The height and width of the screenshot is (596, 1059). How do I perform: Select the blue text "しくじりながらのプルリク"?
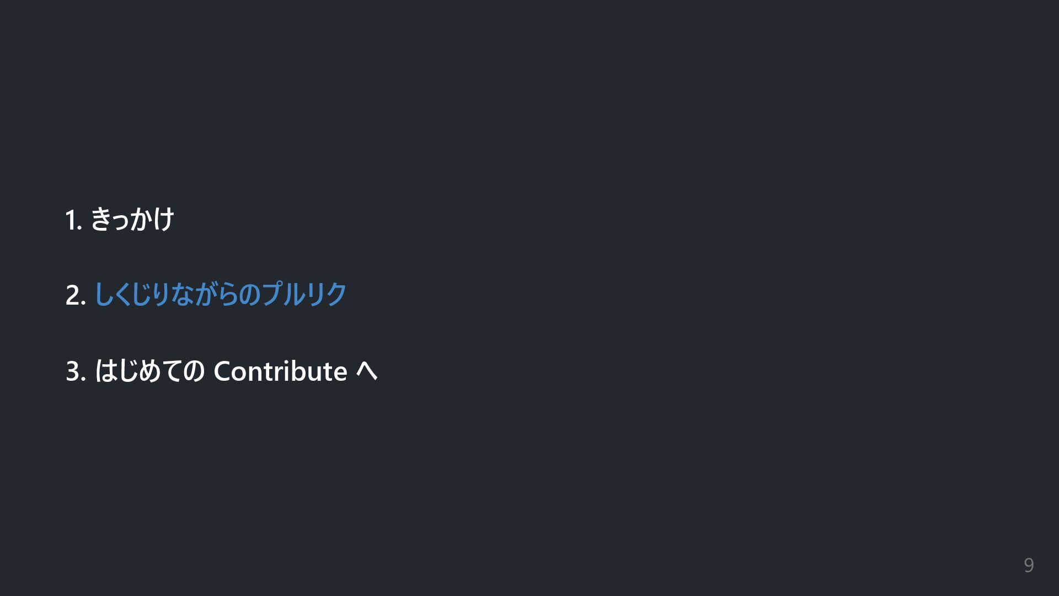220,295
